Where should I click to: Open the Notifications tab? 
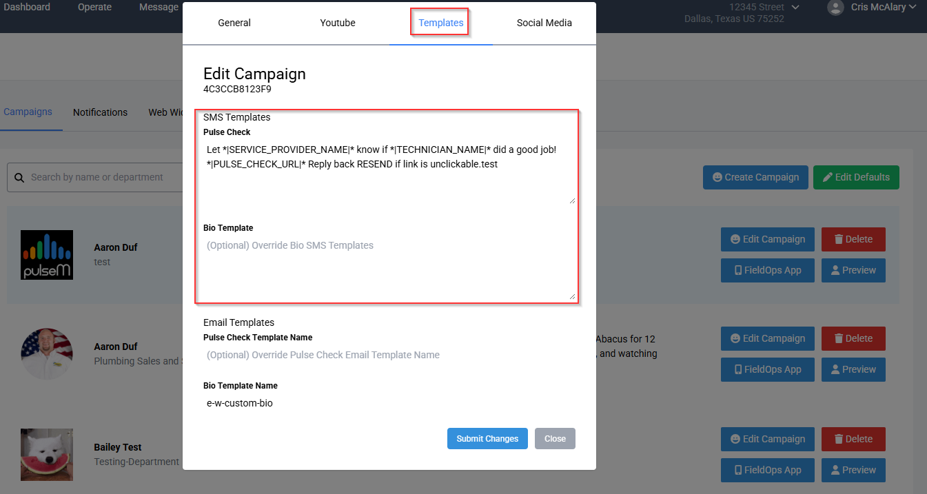pos(100,112)
